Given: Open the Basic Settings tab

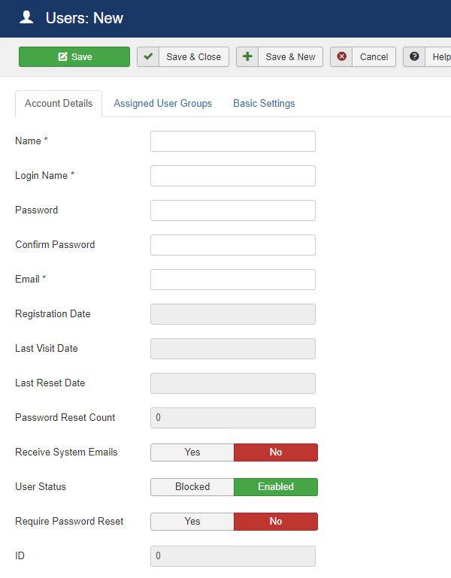Looking at the screenshot, I should click(x=264, y=104).
